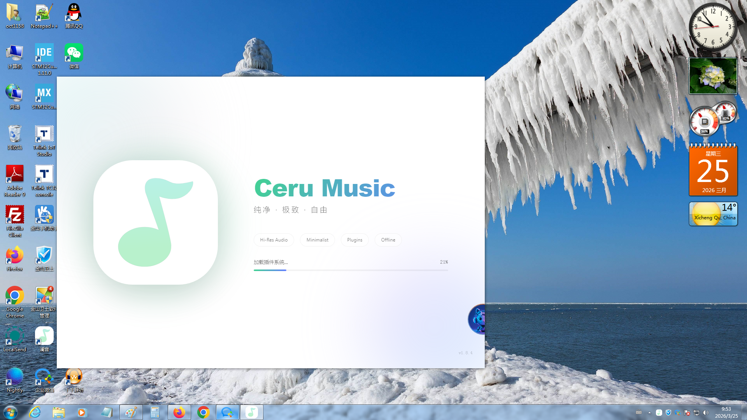
Task: Click the system volume speaker icon
Action: [x=706, y=413]
